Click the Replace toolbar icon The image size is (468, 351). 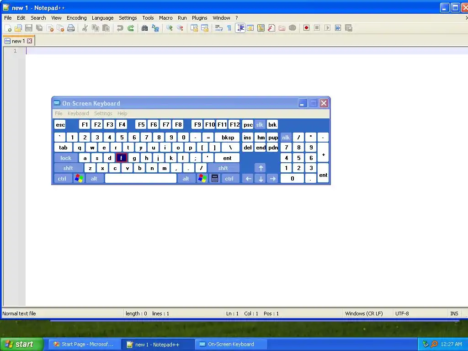(x=155, y=28)
